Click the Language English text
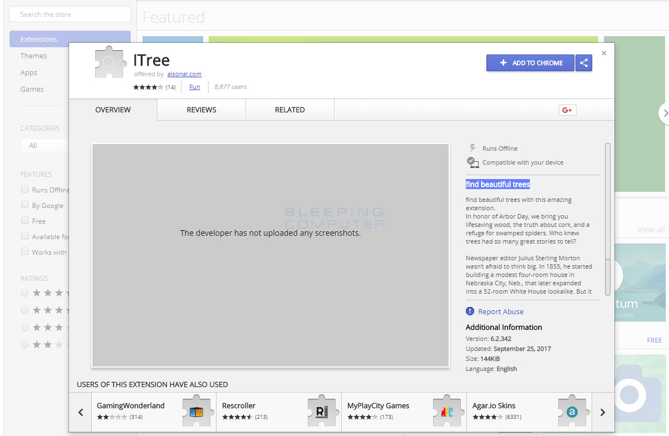Screen dimensions: 669x436 (491, 369)
